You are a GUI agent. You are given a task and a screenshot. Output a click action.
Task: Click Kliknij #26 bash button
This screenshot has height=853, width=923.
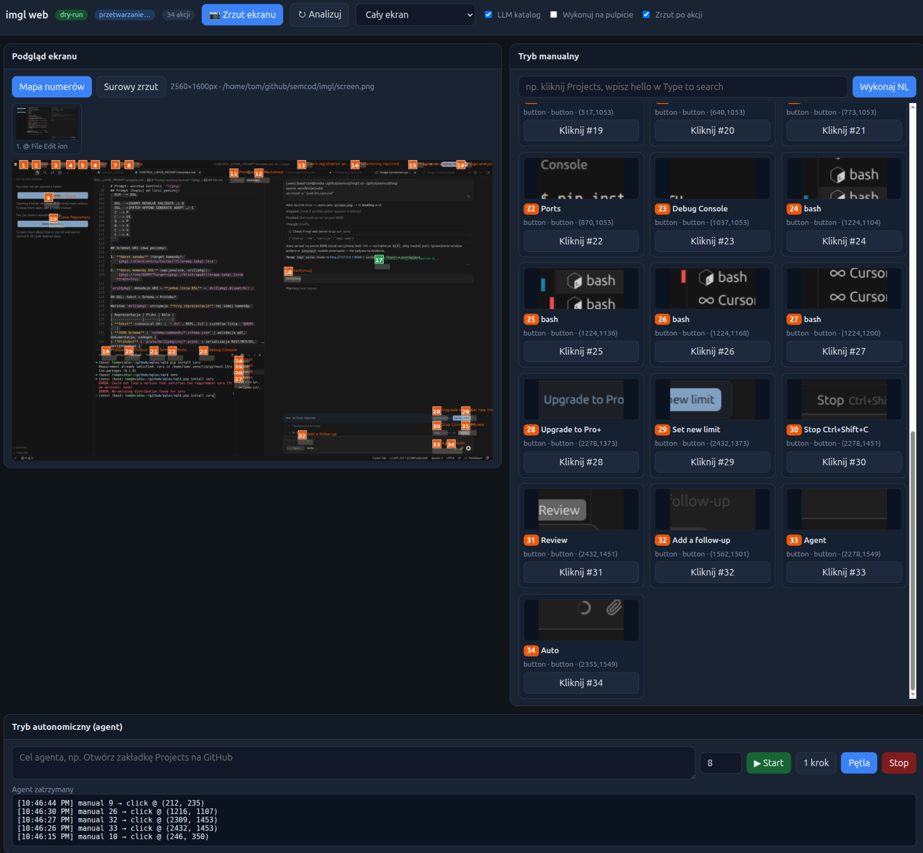point(712,351)
